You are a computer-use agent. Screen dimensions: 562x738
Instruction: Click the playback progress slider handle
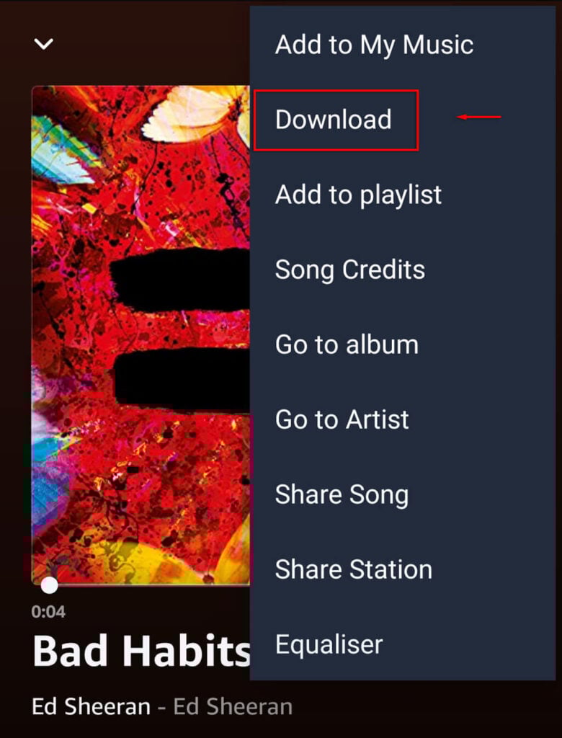point(50,585)
